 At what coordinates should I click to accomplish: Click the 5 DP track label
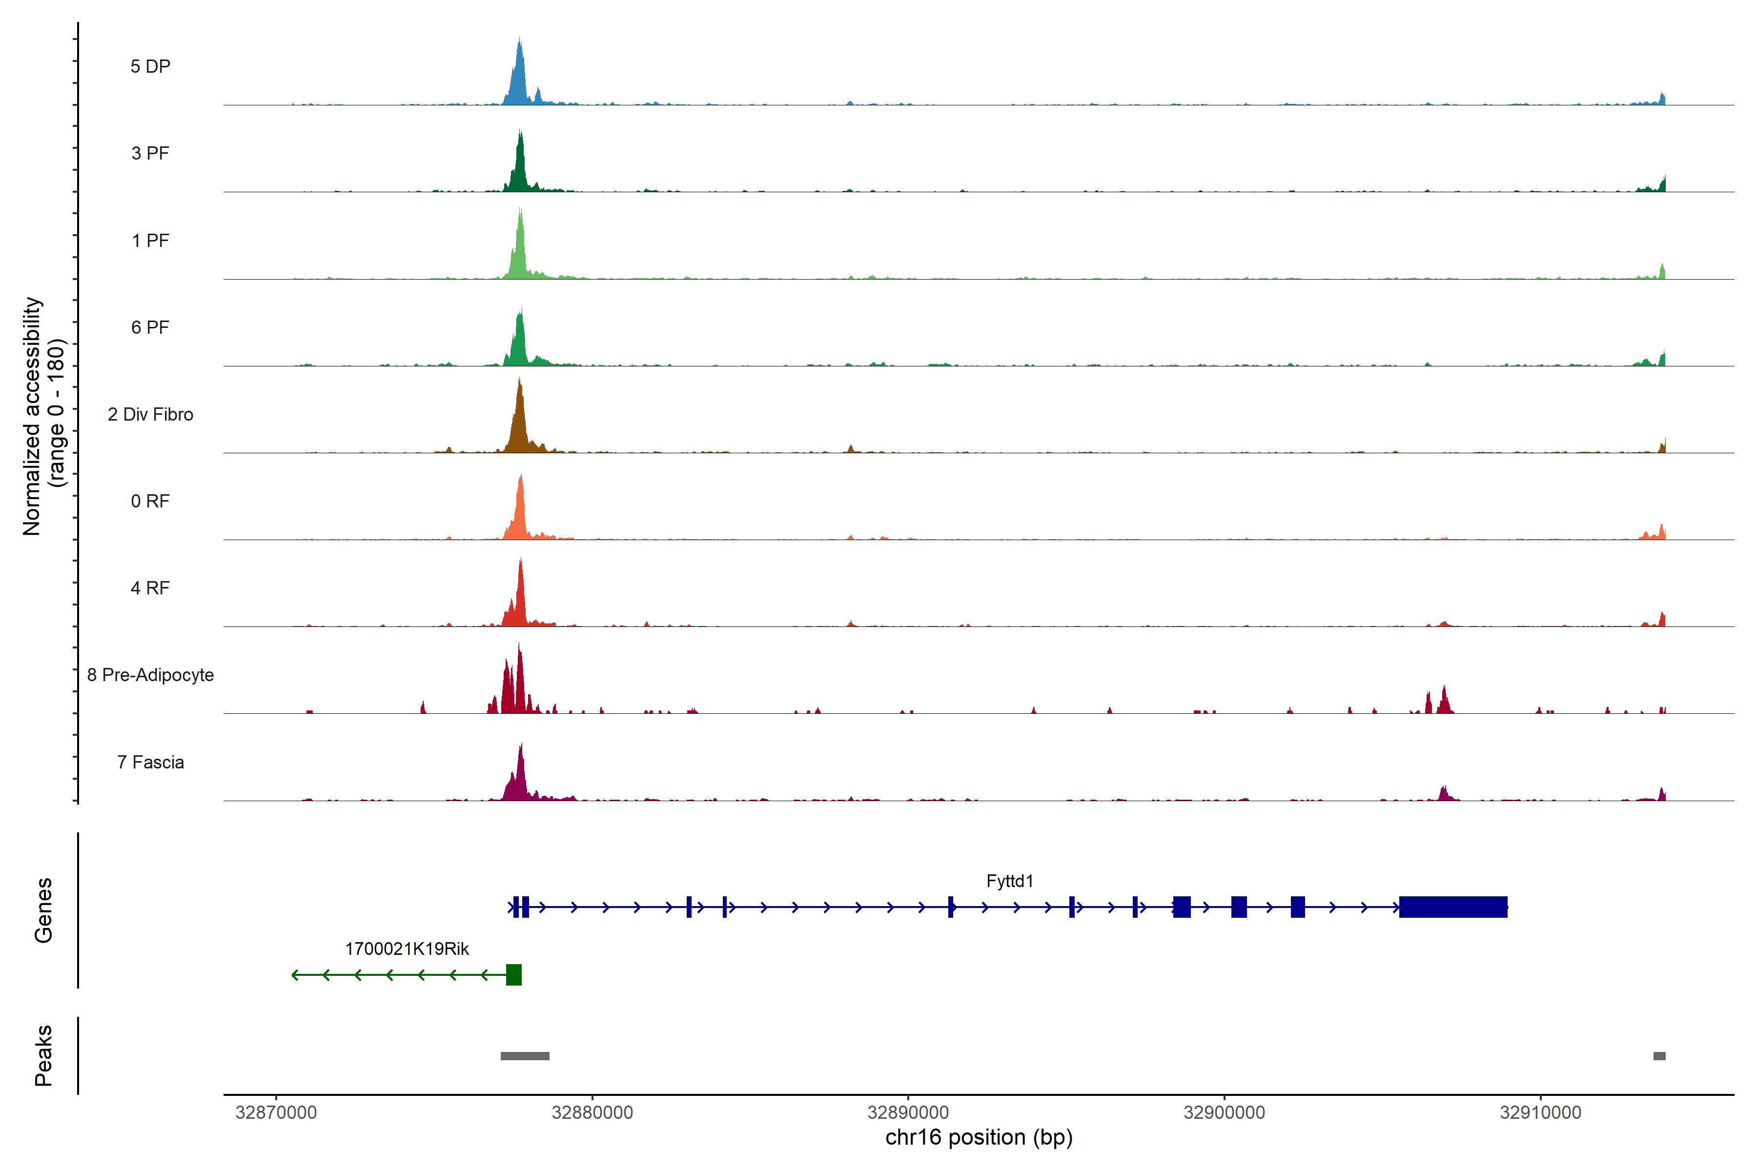point(150,66)
